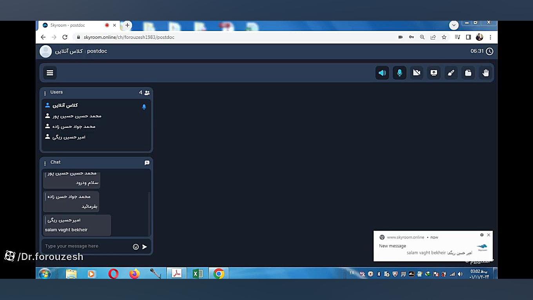Viewport: 533px width, 300px height.
Task: Open the Users panel options menu
Action: pyautogui.click(x=45, y=93)
